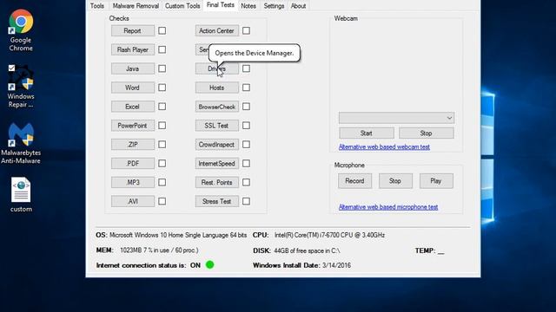Screen dimensions: 556x312
Task: Click the .MP3 test button
Action: 133,183
